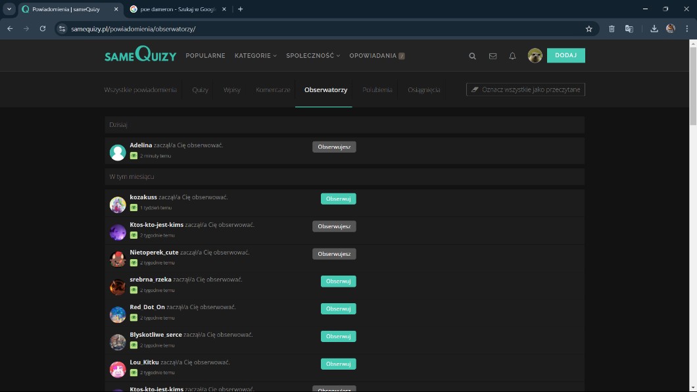Open the site search magnifier icon
Image resolution: width=697 pixels, height=392 pixels.
pos(472,56)
